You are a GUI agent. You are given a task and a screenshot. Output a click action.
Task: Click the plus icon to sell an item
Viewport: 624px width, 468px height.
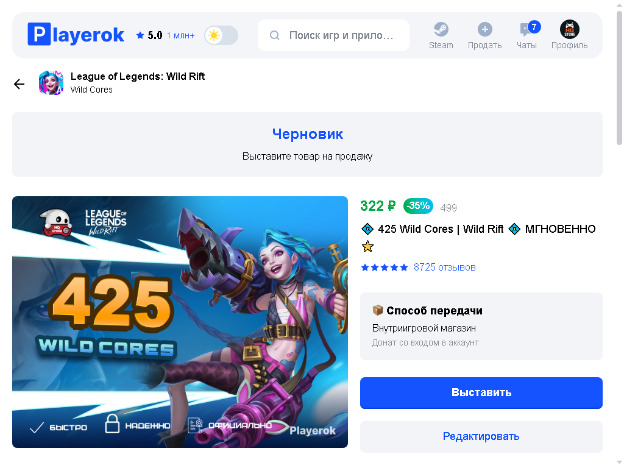[x=484, y=29]
